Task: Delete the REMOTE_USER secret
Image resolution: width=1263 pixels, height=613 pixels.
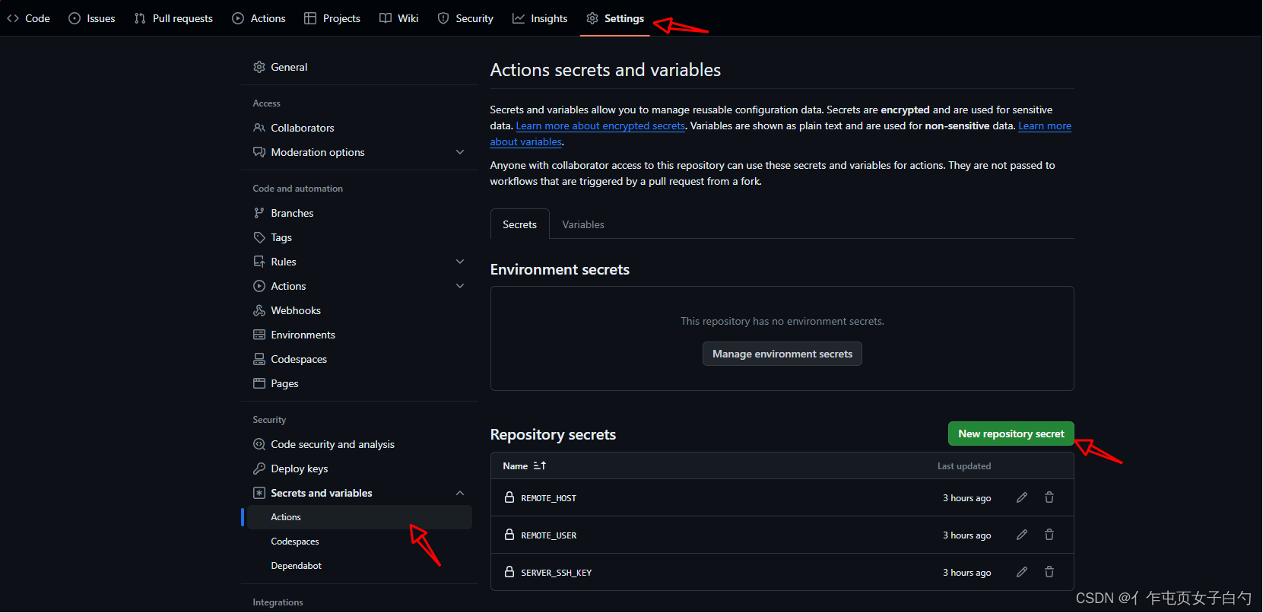Action: 1049,535
